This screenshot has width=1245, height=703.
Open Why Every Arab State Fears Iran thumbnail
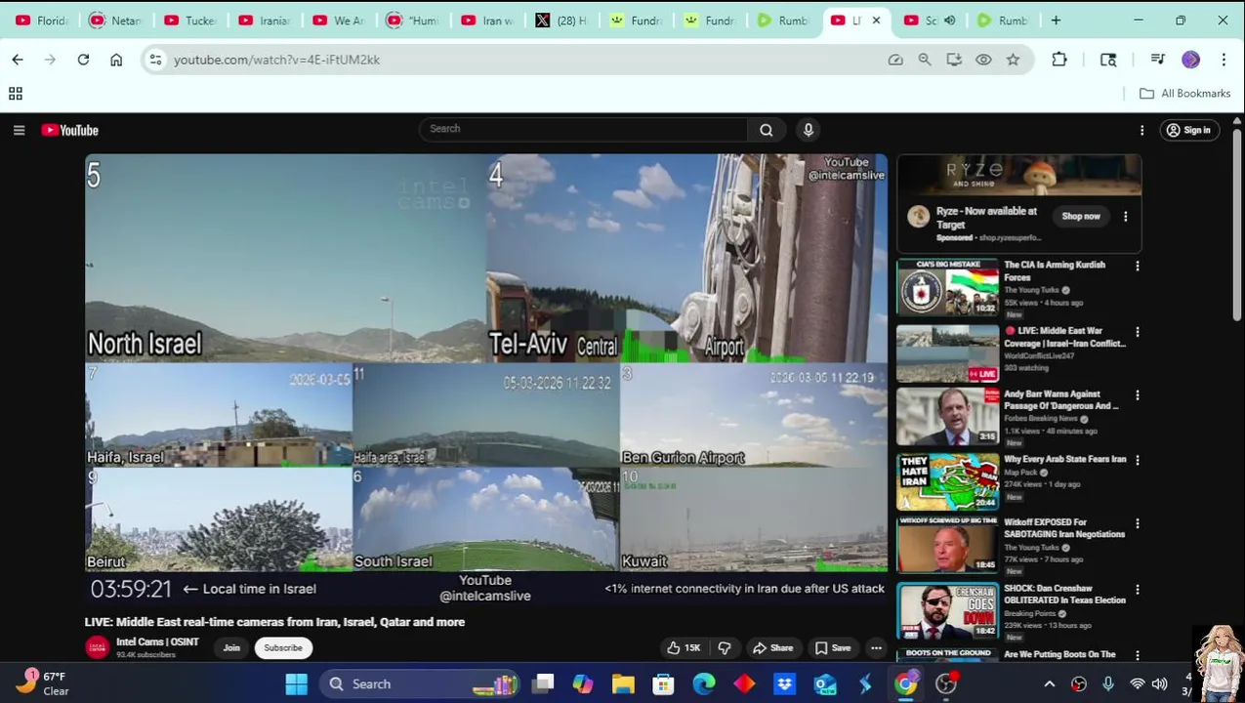[x=947, y=481]
